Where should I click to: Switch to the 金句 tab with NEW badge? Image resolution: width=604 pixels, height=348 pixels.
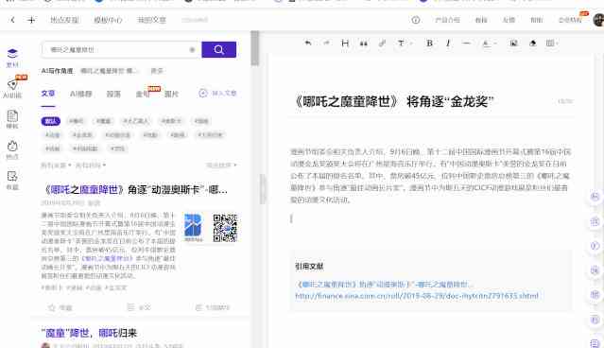click(143, 94)
